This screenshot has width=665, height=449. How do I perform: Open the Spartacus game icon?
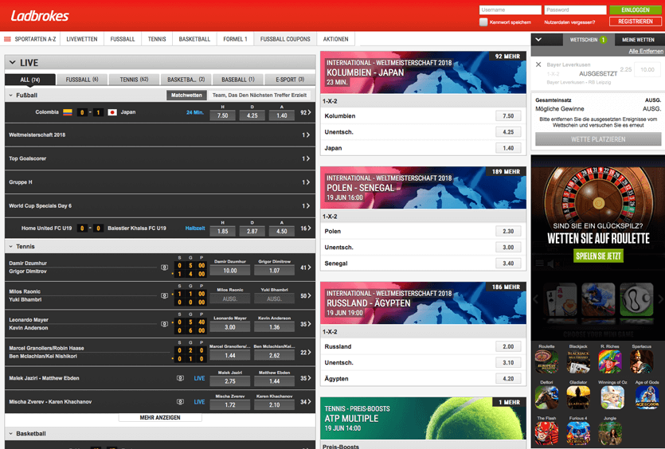(x=641, y=361)
